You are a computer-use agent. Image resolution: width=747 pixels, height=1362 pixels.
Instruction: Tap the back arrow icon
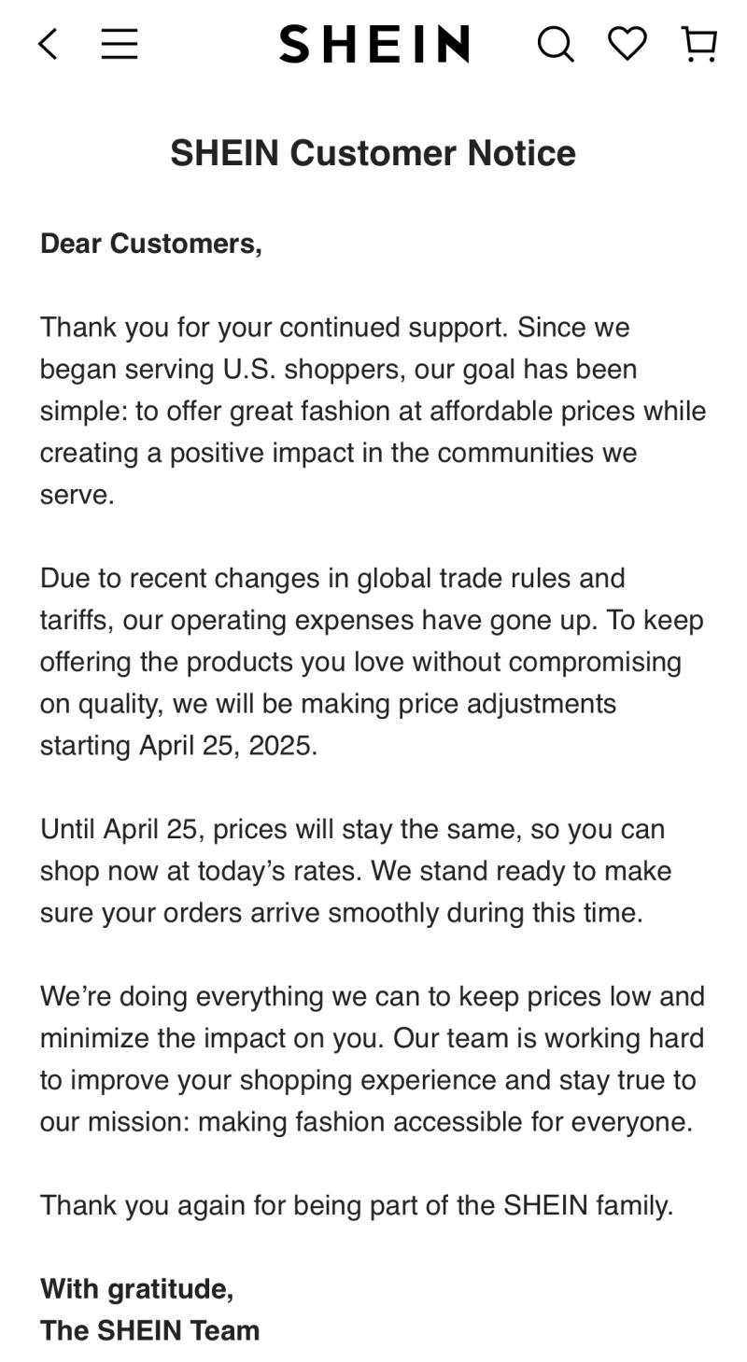[48, 44]
